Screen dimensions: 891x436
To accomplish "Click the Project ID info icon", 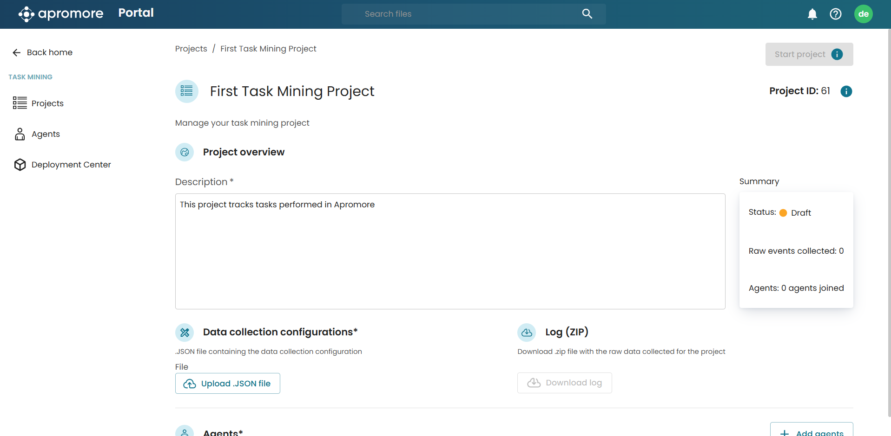I will [846, 91].
